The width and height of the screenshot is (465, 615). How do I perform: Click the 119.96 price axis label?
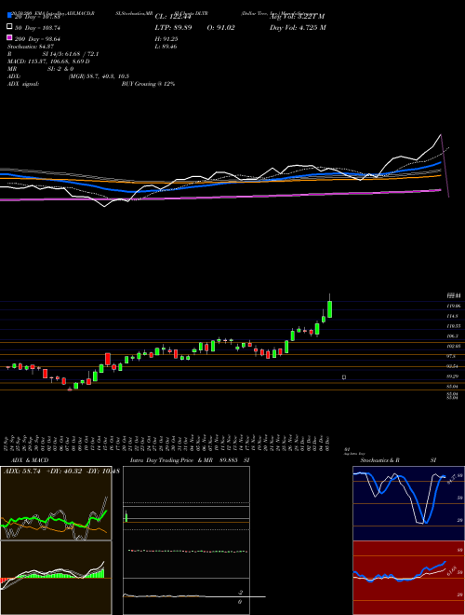(454, 306)
